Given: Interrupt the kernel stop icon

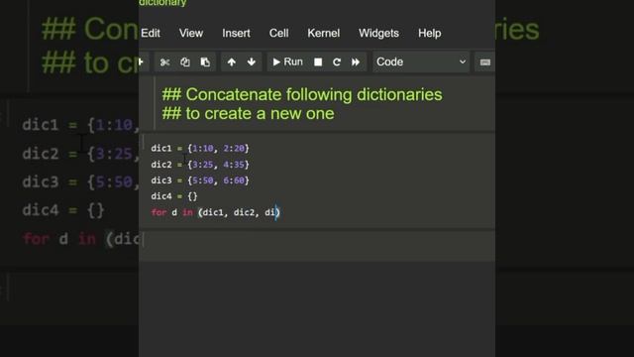Looking at the screenshot, I should (x=318, y=61).
